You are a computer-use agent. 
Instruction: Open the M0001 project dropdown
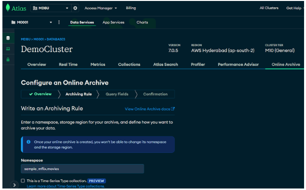[31, 22]
